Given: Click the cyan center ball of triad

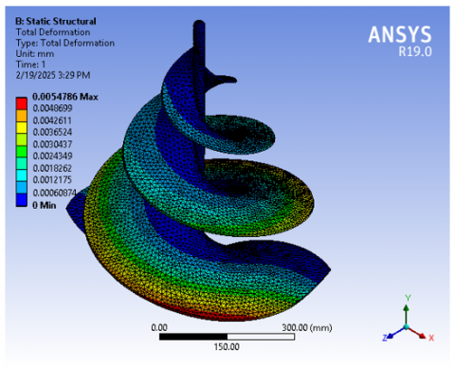Looking at the screenshot, I should pos(407,326).
